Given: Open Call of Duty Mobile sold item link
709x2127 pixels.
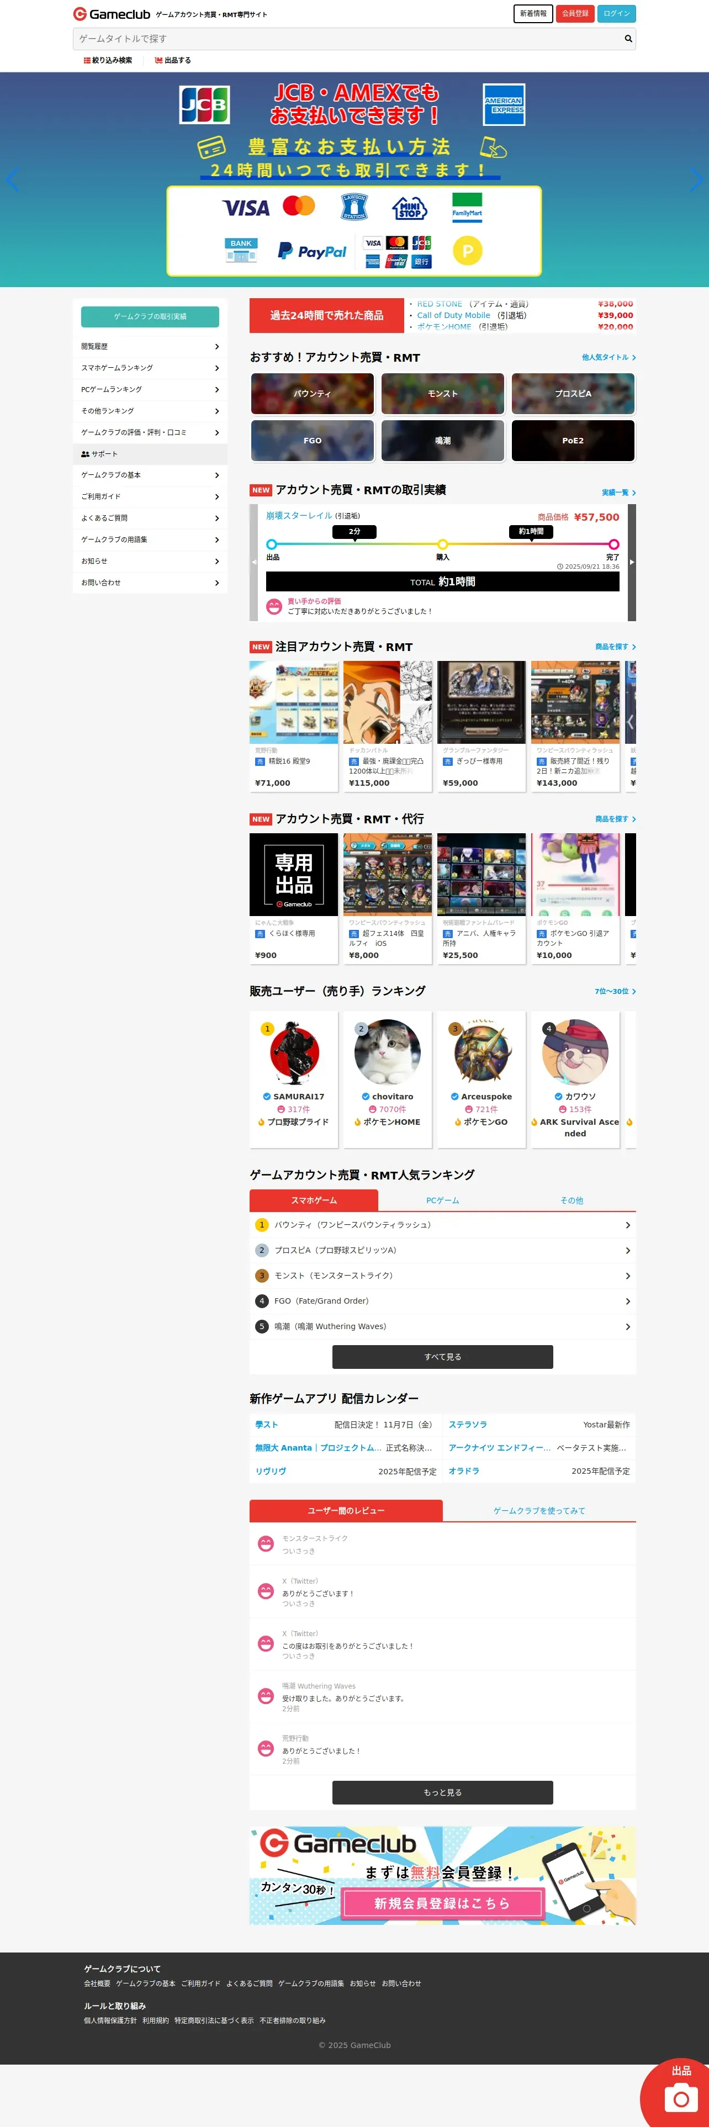Looking at the screenshot, I should pyautogui.click(x=453, y=315).
